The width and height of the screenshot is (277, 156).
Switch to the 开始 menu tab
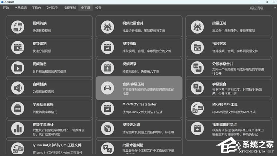(6, 8)
